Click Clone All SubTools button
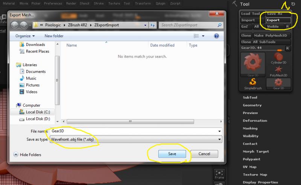 coord(266,42)
